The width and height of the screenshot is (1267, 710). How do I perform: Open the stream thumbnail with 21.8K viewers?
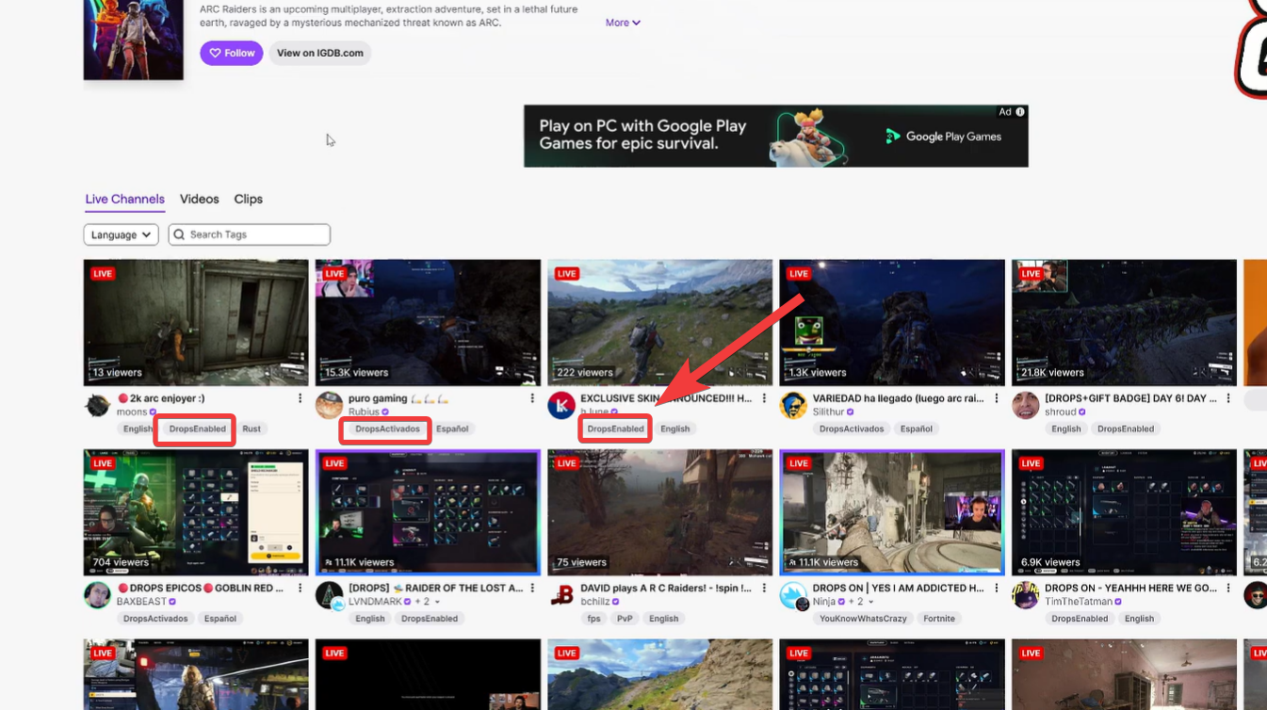click(1125, 323)
